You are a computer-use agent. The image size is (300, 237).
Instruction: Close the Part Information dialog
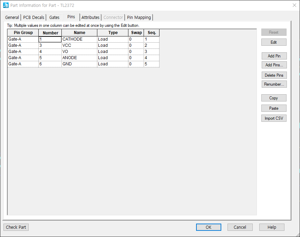point(294,6)
